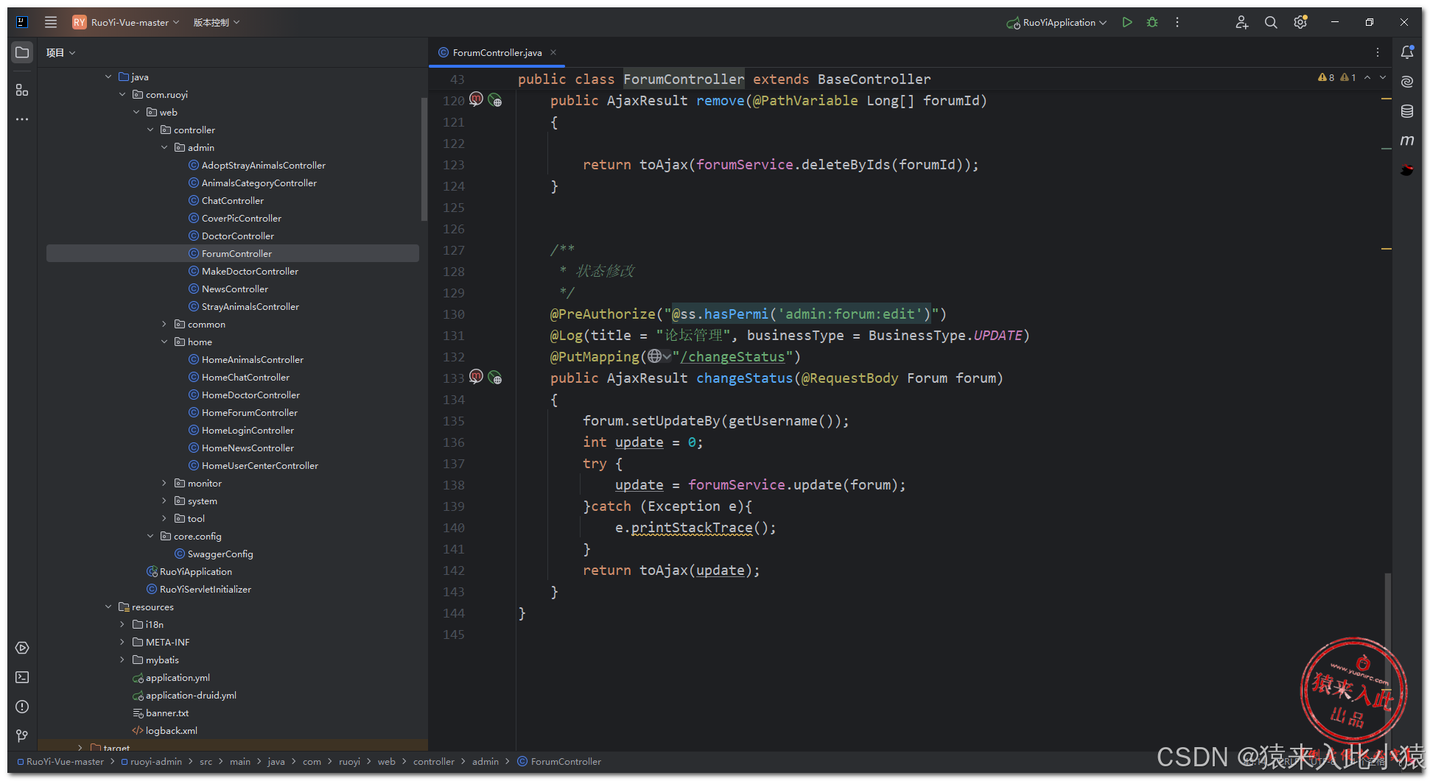Open the Notifications bell panel
The image size is (1430, 781).
coord(1407,52)
